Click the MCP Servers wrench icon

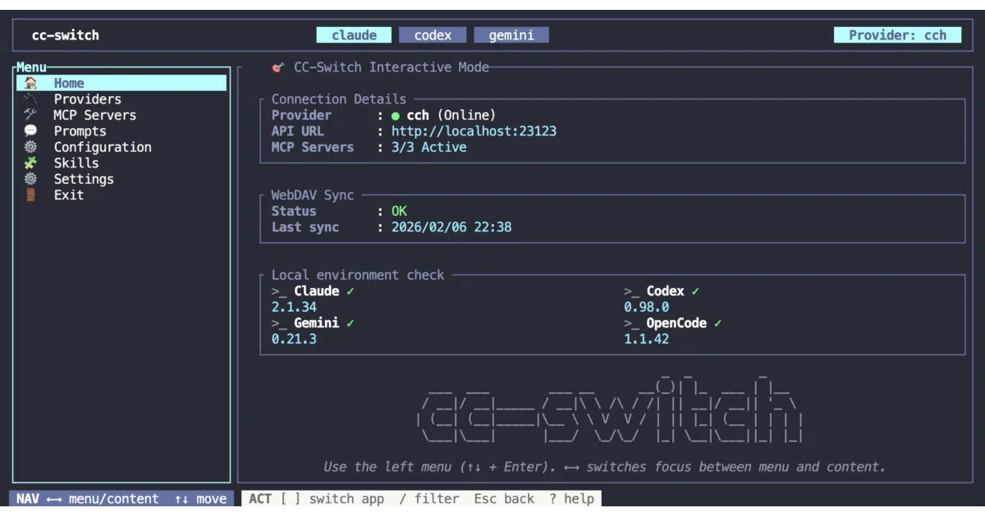click(30, 115)
